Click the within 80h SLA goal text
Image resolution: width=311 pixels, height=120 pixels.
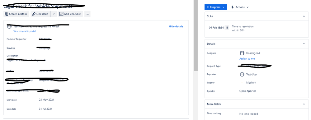tap(238, 30)
